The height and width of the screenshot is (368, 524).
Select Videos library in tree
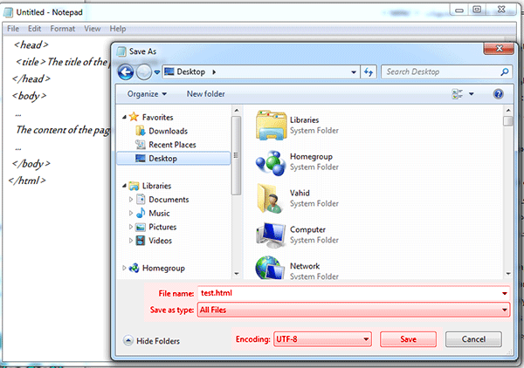[x=154, y=241]
